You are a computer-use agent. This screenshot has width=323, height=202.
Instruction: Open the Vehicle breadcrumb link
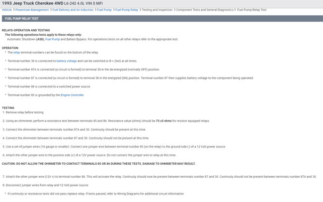tap(7, 9)
